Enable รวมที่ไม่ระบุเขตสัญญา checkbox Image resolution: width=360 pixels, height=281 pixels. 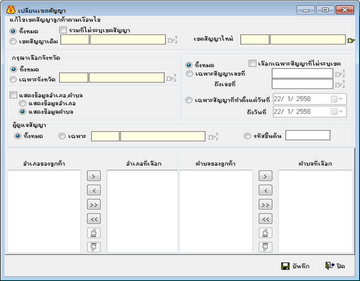point(63,30)
